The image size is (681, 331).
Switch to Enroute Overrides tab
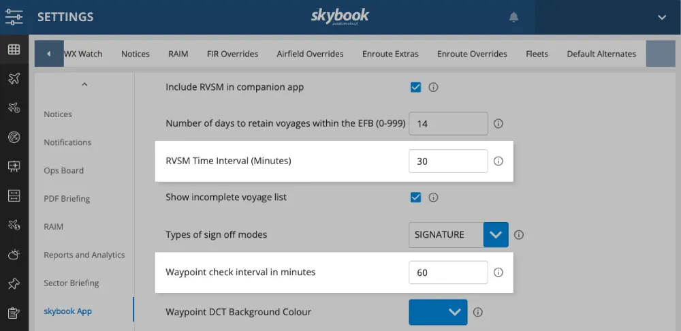[472, 54]
